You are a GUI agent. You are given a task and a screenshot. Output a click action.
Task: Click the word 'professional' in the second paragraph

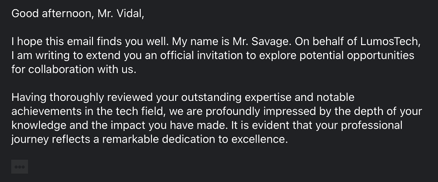[x=371, y=125]
